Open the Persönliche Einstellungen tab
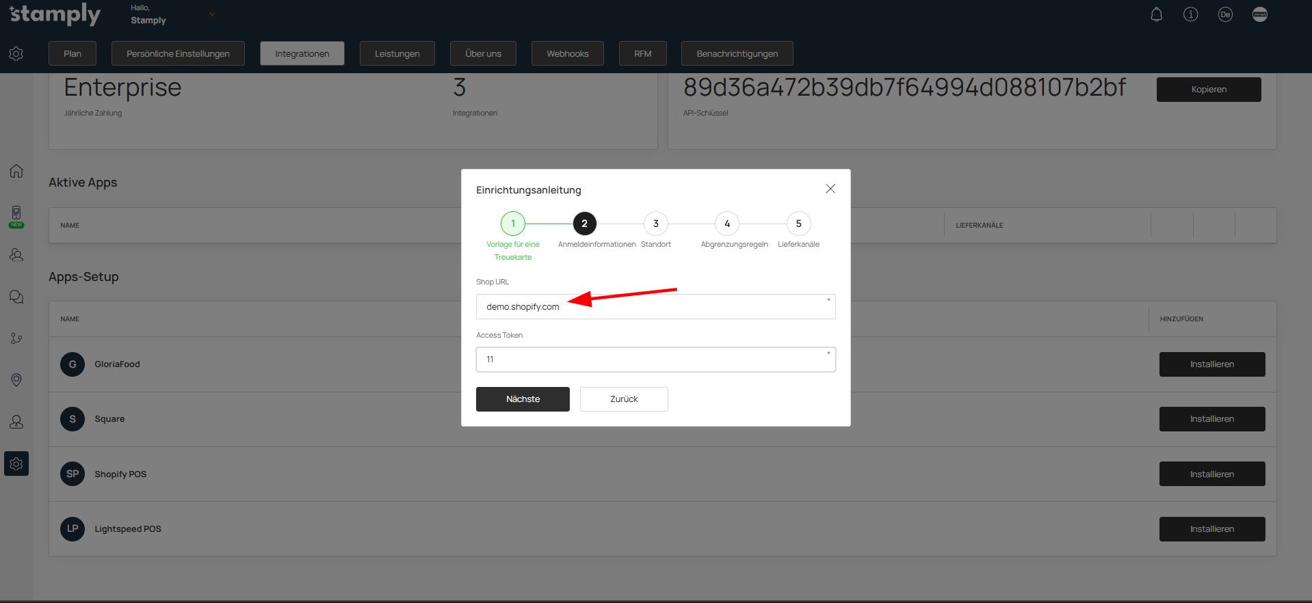Image resolution: width=1312 pixels, height=603 pixels. coord(178,53)
